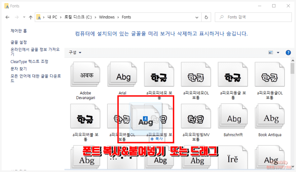Select '로컬 디스크 (C:)' breadcrumb
The width and height of the screenshot is (296, 172).
tap(78, 17)
